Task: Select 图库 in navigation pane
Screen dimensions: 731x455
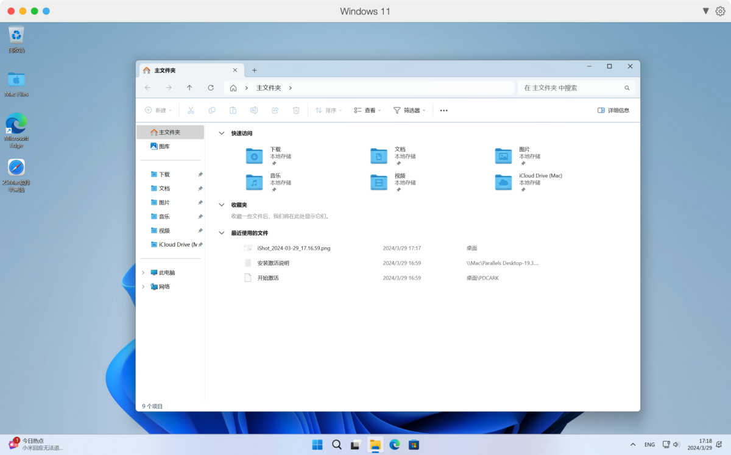Action: pyautogui.click(x=170, y=147)
